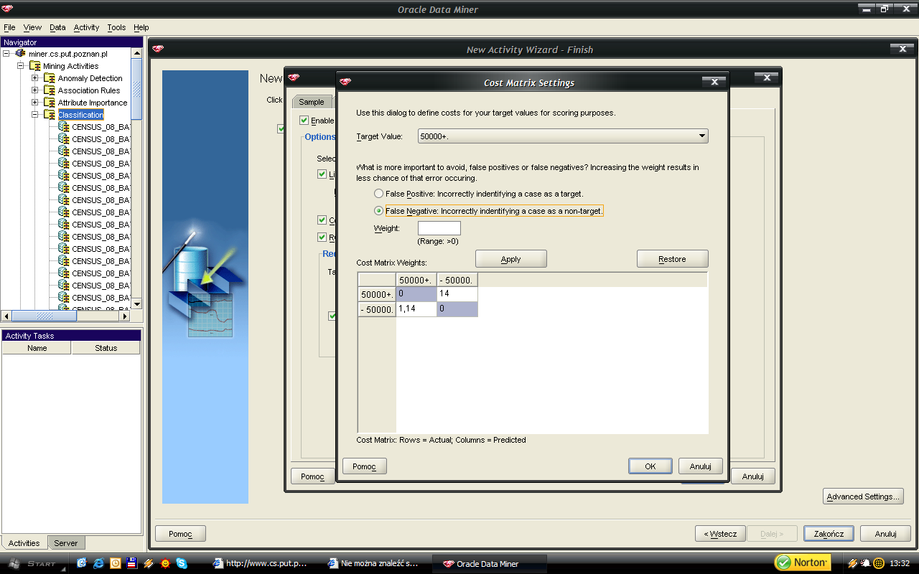Screen dimensions: 919x574
Task: Select the matrix cell containing 14
Action: tap(457, 294)
